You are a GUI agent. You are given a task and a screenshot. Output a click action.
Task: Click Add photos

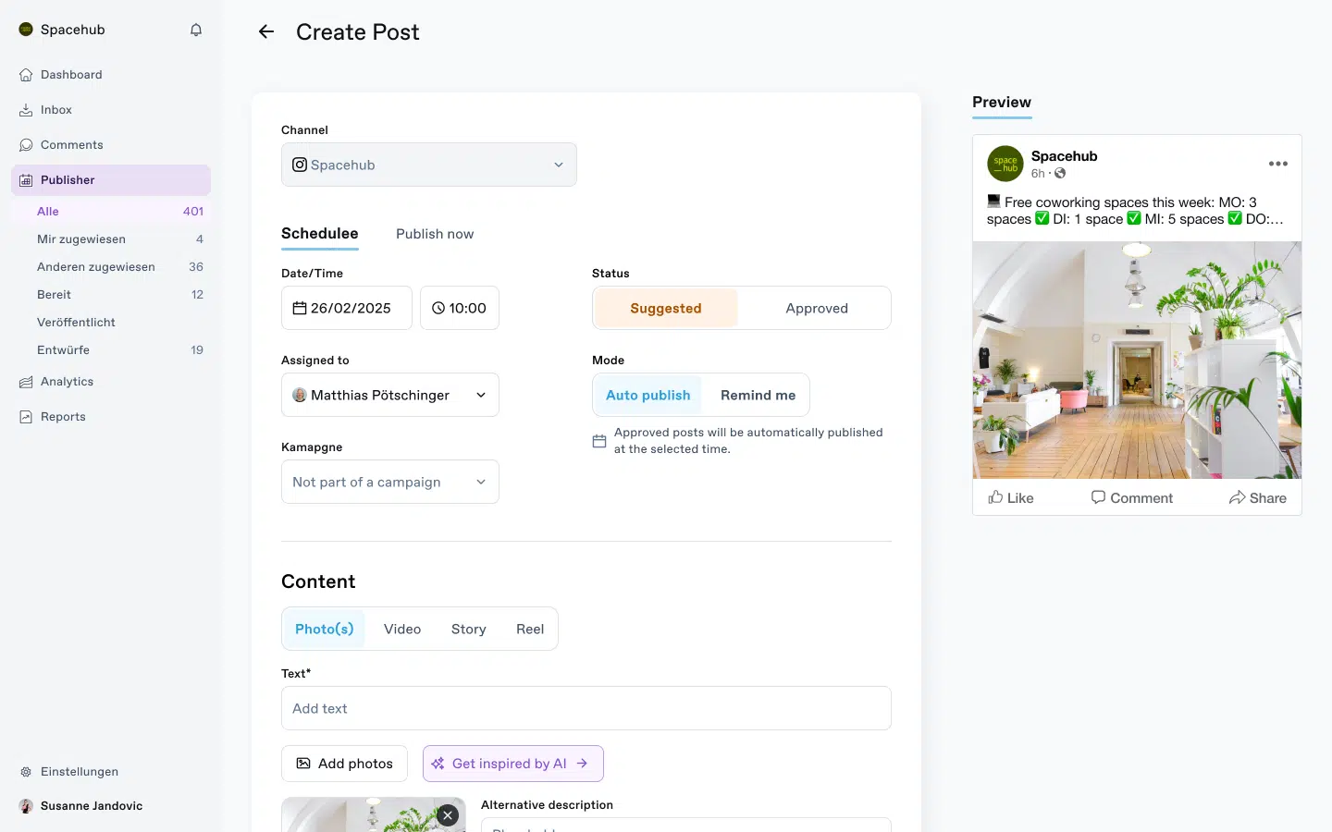click(344, 764)
